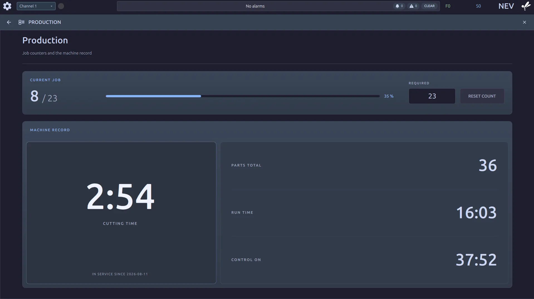Click the current job count 8 / 23

coord(44,96)
